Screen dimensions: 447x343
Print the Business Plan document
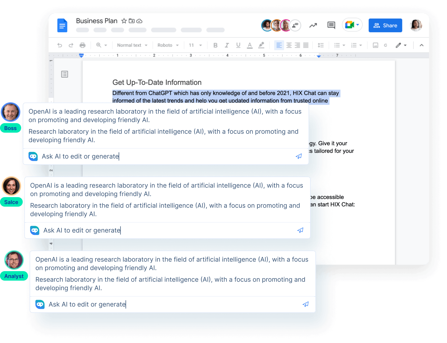click(82, 45)
